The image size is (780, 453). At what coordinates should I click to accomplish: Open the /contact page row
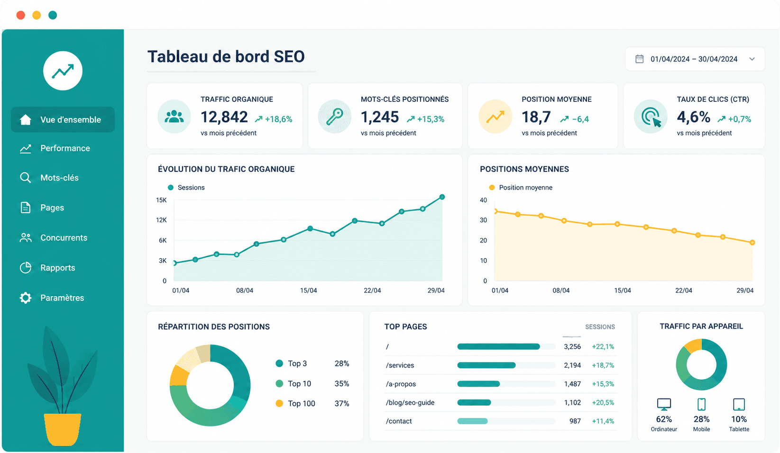500,421
